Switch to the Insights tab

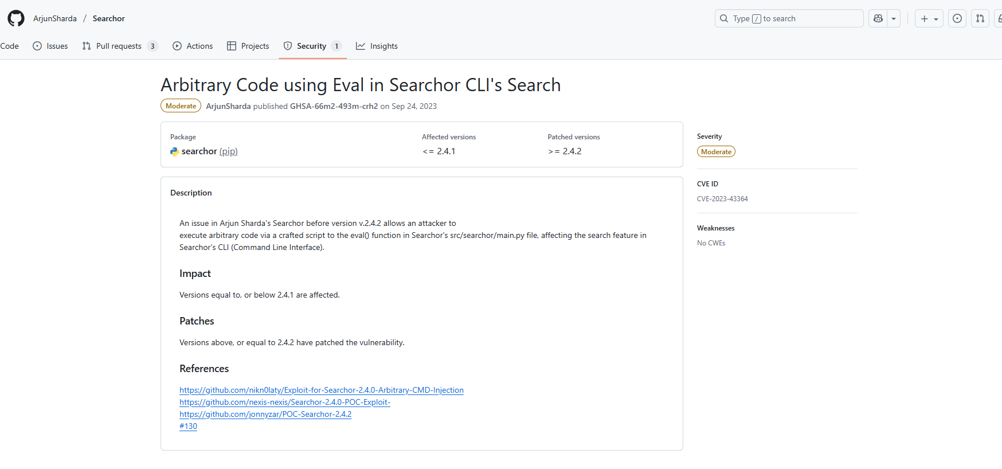click(x=377, y=46)
